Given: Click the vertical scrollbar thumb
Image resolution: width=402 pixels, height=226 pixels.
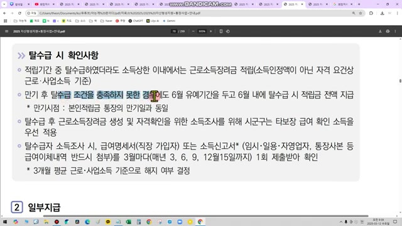Looking at the screenshot, I should coord(400,81).
